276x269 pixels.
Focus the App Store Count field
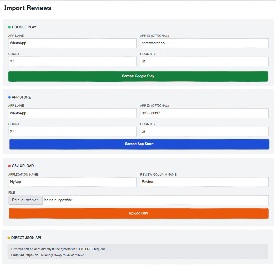tap(72, 132)
